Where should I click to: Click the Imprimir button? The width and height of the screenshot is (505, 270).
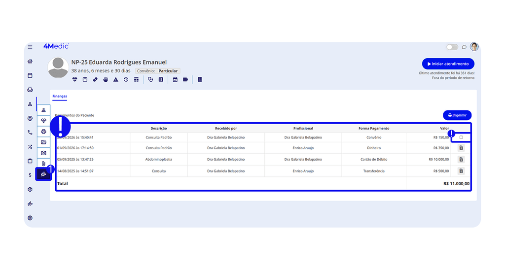point(457,115)
